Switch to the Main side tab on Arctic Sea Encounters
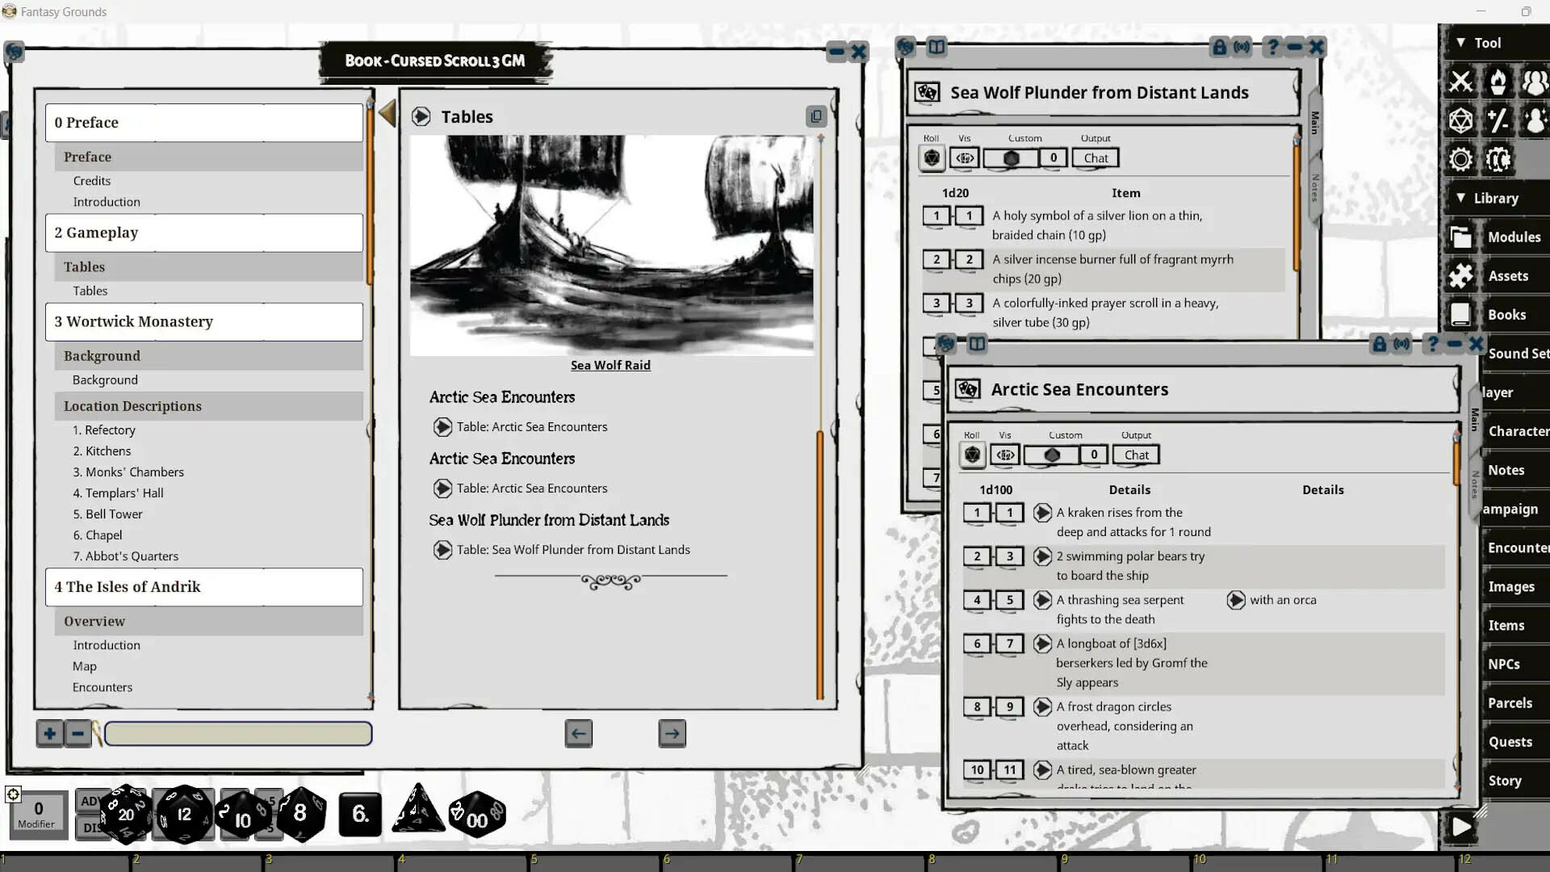The height and width of the screenshot is (872, 1550). coord(1475,419)
